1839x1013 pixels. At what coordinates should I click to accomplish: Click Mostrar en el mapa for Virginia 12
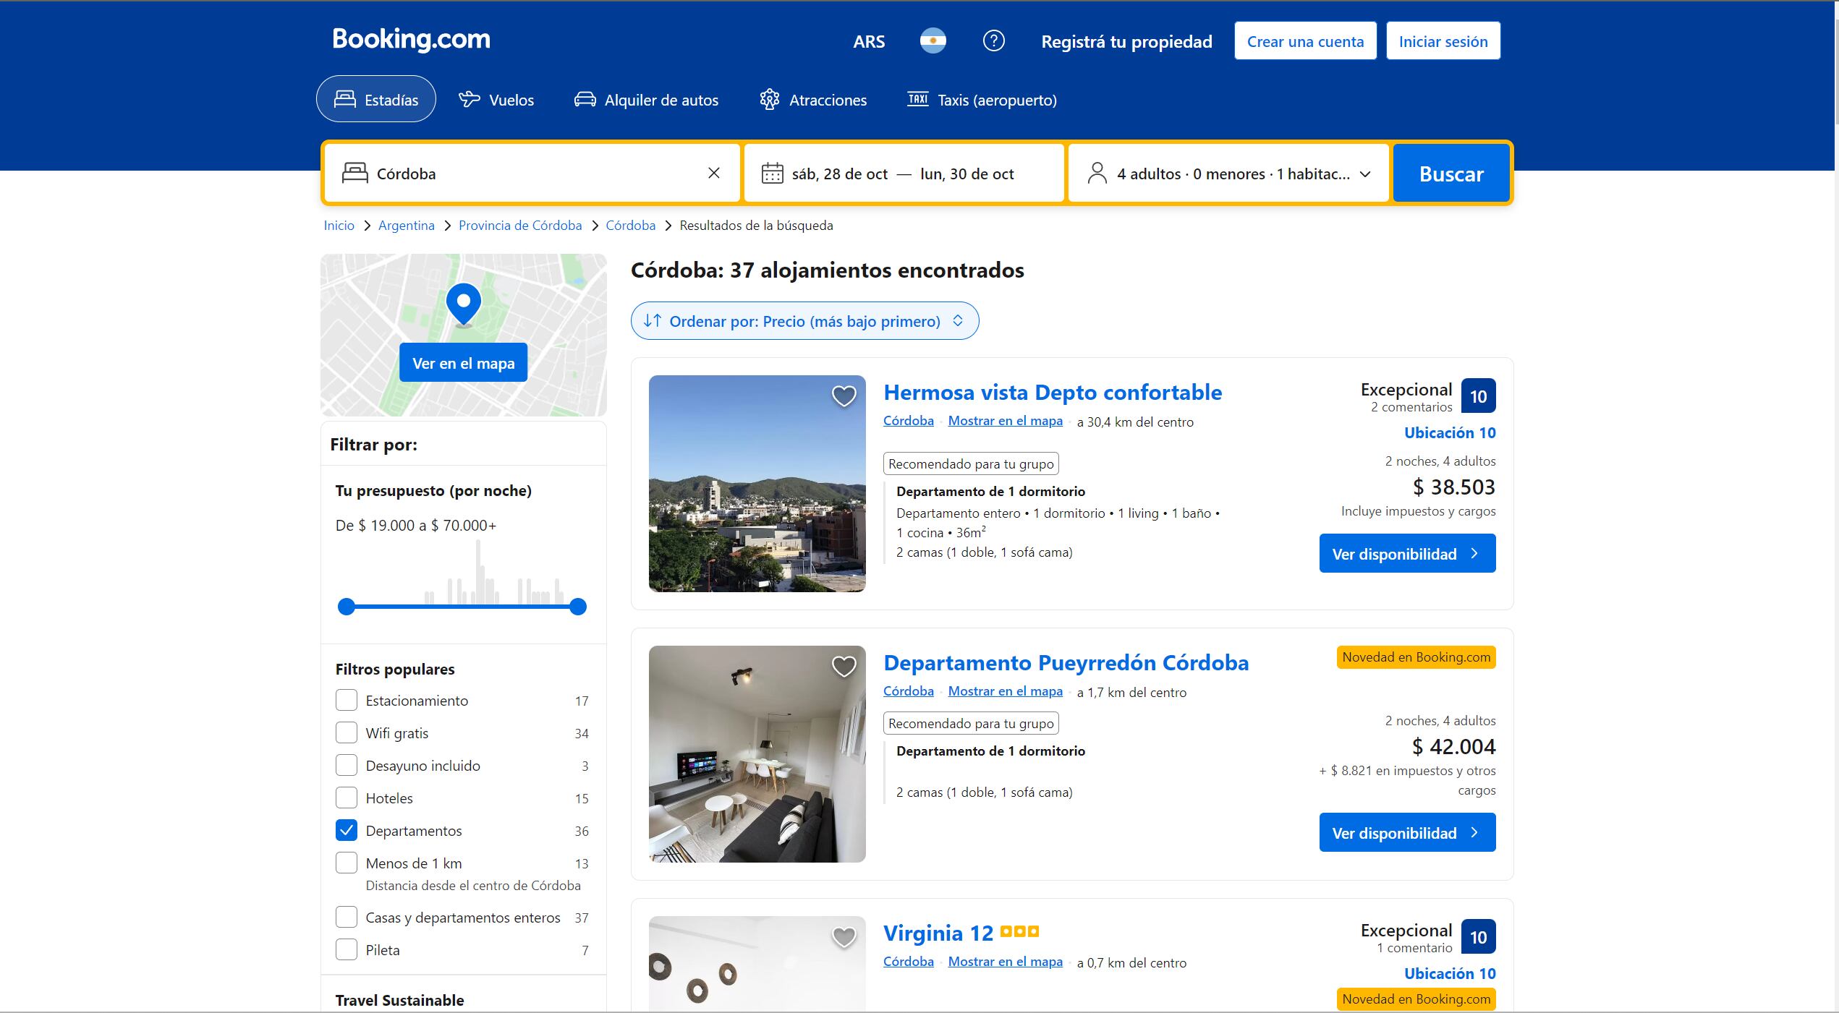[x=1005, y=962]
